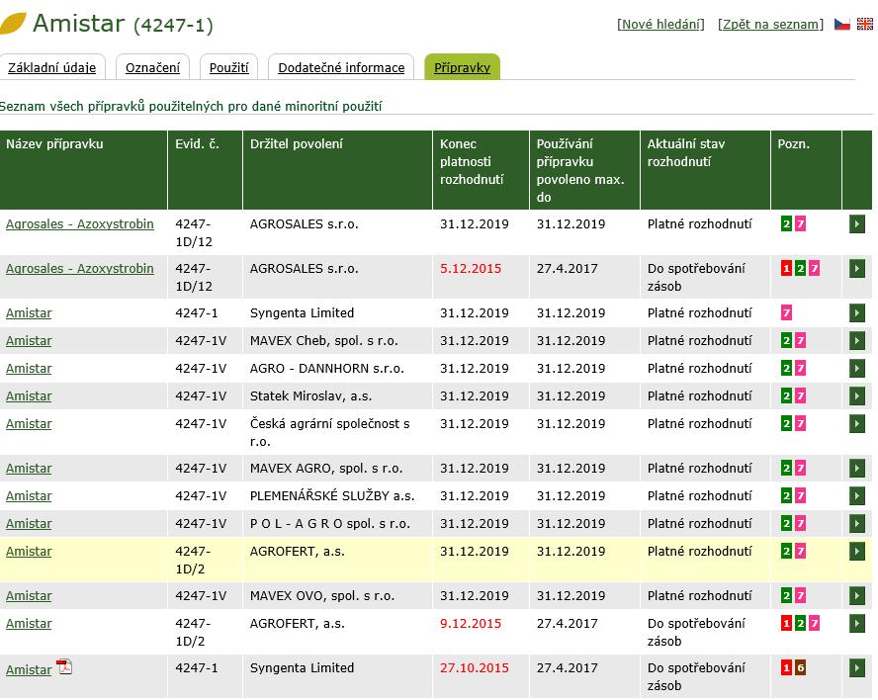Click pink note badge 7 in Syngenta 31.12.2019 row
This screenshot has width=878, height=700.
[x=787, y=313]
